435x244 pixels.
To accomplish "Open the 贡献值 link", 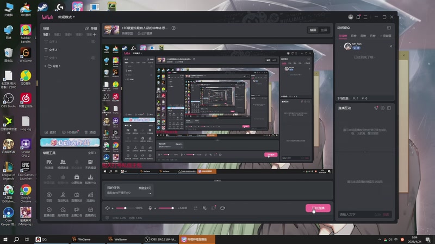I will click(x=386, y=36).
